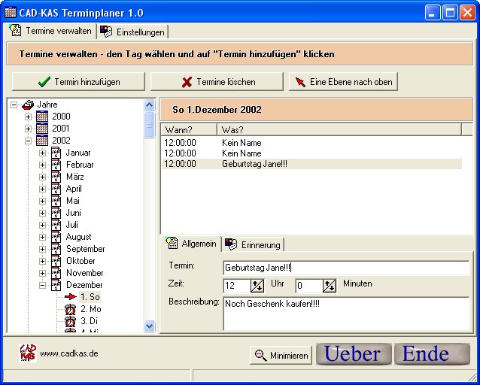The width and height of the screenshot is (480, 385).
Task: Click the Jahre root folder icon
Action: [x=28, y=105]
